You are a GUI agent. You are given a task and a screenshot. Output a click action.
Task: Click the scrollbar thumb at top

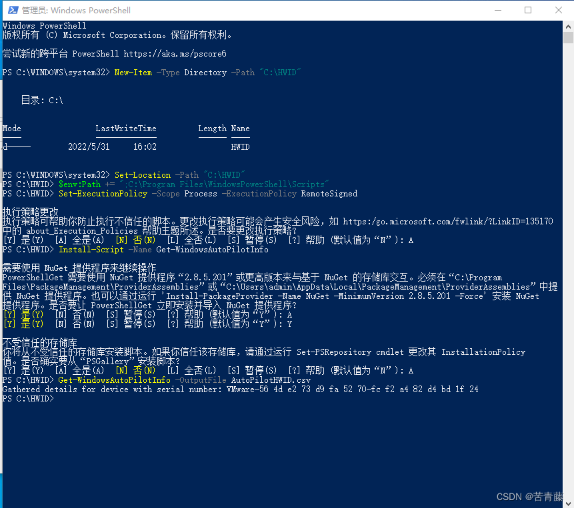pyautogui.click(x=568, y=38)
